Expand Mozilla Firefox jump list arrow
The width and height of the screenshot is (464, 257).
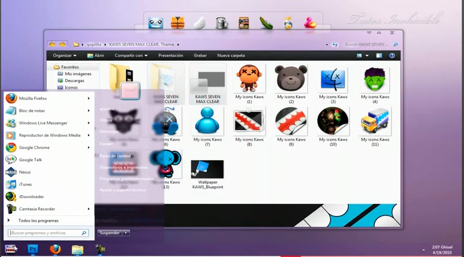(x=88, y=99)
